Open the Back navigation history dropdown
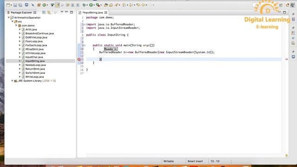 tap(147, 5)
